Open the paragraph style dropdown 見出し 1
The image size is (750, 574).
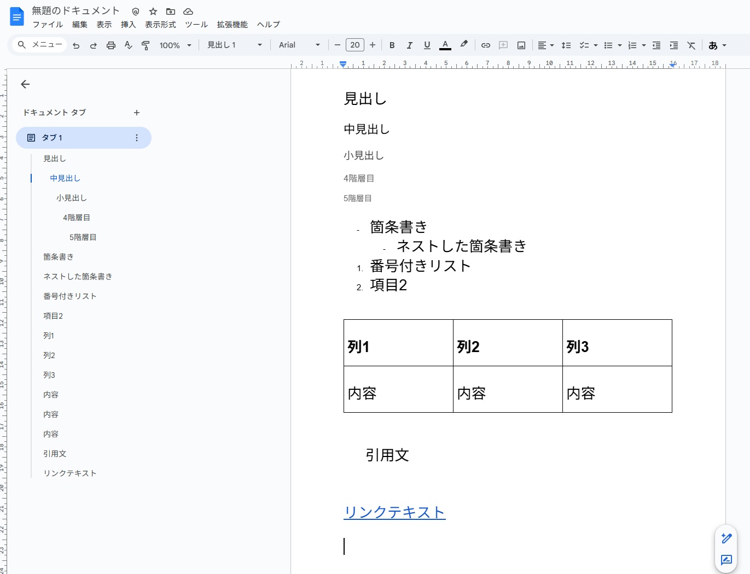(x=234, y=45)
